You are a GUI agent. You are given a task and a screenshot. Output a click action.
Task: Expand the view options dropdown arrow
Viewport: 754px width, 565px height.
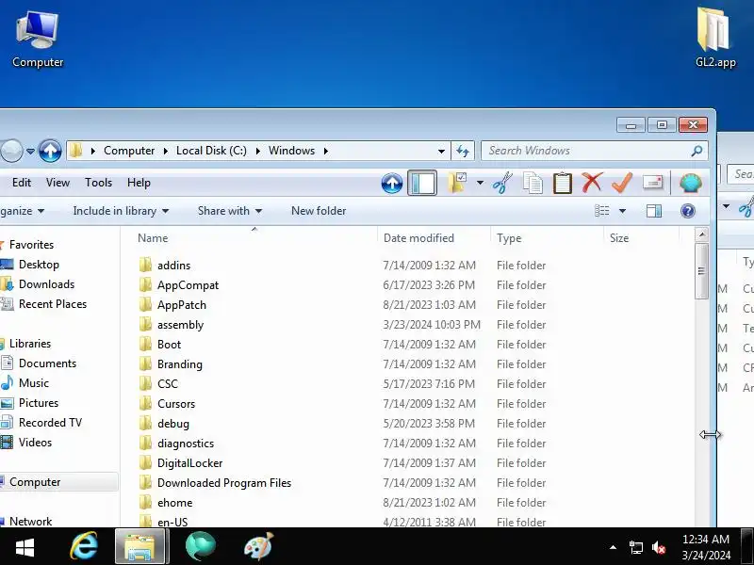point(622,211)
